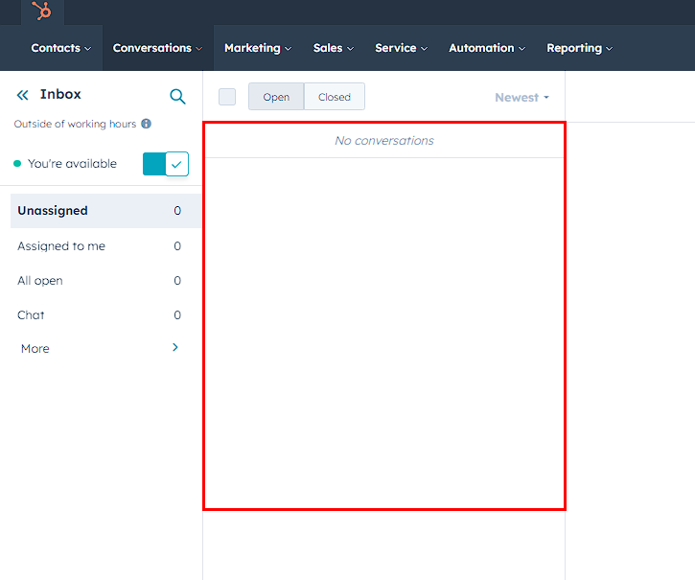Collapse the Inbox sidebar with double chevron
Screen dimensions: 695x580
[23, 95]
